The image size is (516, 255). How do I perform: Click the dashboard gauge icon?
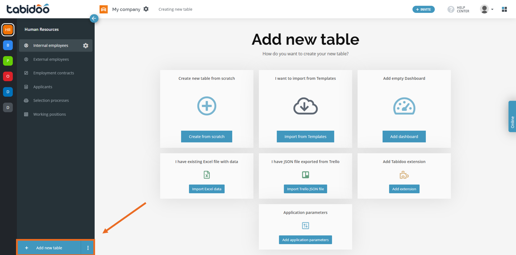click(404, 106)
